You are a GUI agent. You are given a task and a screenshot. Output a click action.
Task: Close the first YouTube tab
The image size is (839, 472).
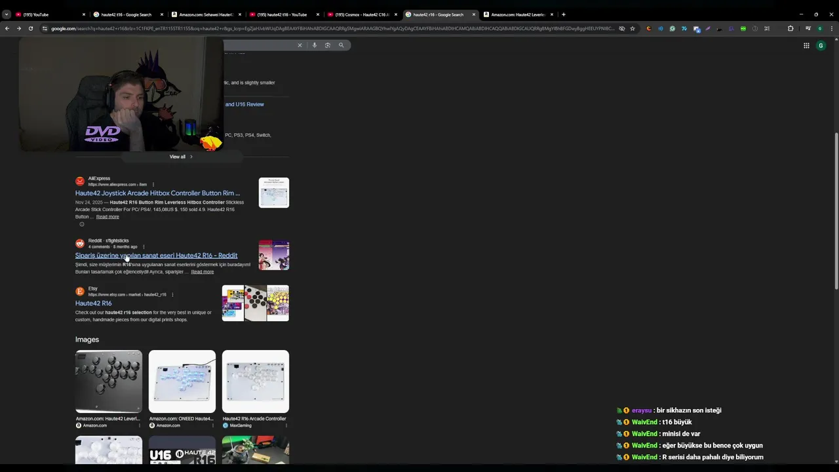[84, 14]
